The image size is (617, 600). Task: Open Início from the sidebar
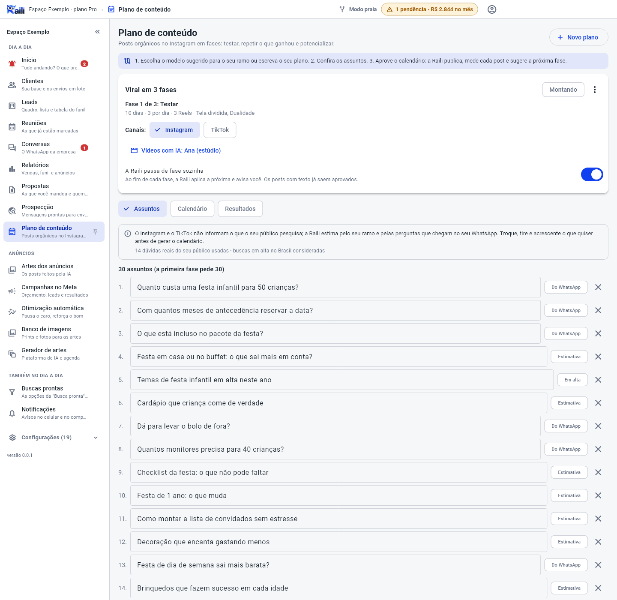(54, 64)
